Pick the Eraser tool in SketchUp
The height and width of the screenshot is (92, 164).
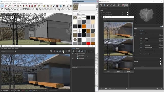6,6
